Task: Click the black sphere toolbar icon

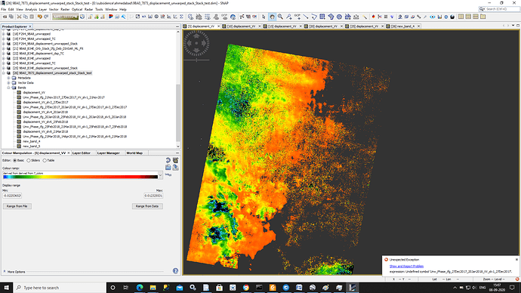Action: point(452,17)
